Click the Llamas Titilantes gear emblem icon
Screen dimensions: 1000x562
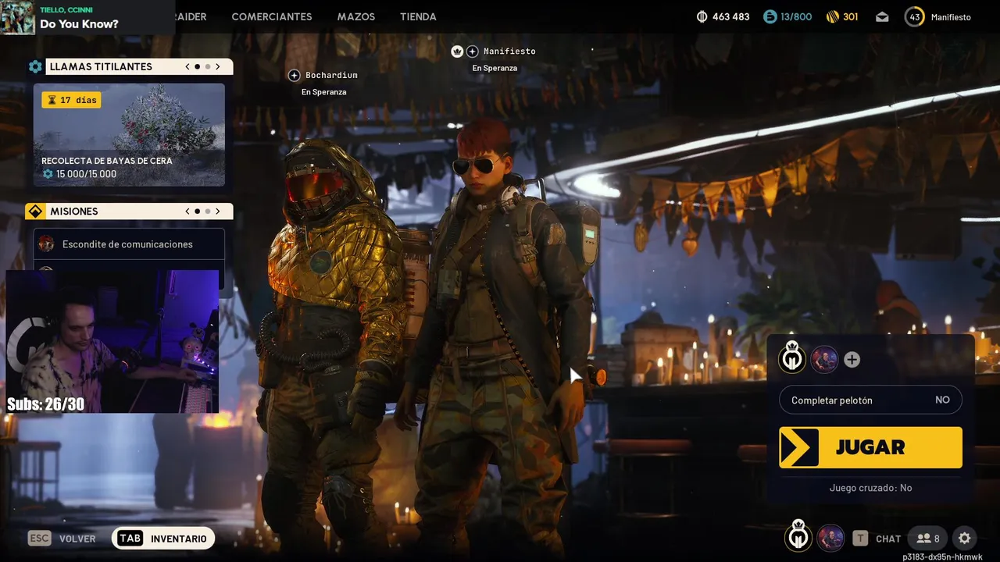pyautogui.click(x=35, y=66)
